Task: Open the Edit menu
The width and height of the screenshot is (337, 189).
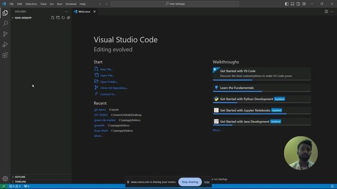Action: 19,4
